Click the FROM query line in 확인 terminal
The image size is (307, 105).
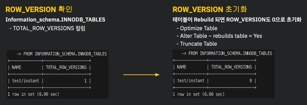pos(62,54)
